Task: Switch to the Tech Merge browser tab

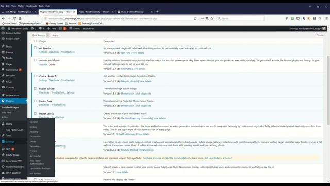Action: (x=19, y=12)
